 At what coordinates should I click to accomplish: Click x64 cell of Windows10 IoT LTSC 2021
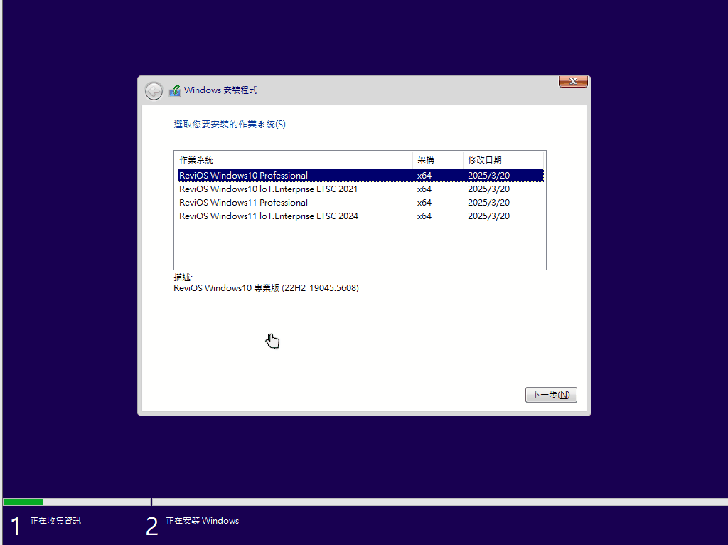(x=424, y=189)
